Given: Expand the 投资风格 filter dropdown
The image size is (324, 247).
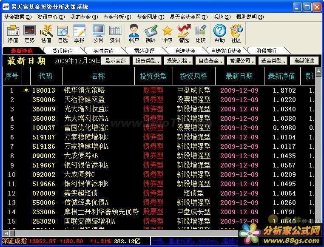Looking at the screenshot, I should tap(179, 61).
